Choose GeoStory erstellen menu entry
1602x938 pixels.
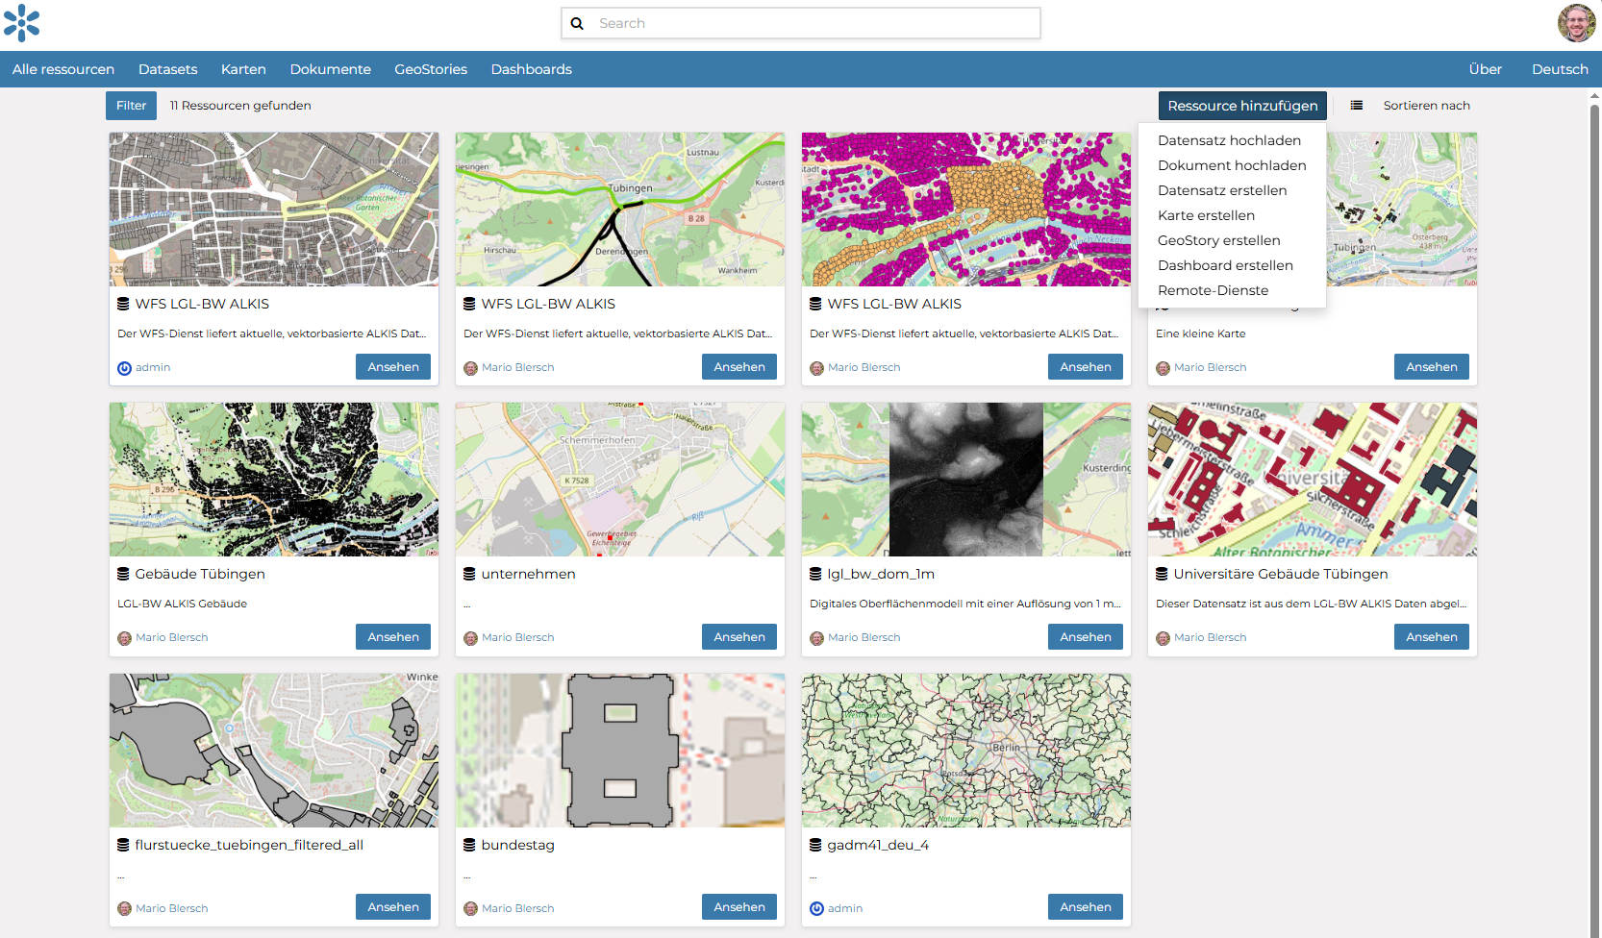[x=1218, y=240]
